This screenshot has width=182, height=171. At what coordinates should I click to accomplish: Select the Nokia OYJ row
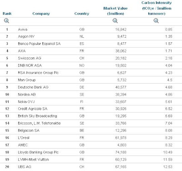click(91, 102)
